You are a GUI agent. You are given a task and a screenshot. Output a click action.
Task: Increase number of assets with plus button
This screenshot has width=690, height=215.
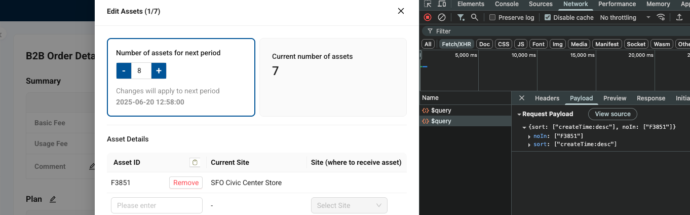click(159, 71)
